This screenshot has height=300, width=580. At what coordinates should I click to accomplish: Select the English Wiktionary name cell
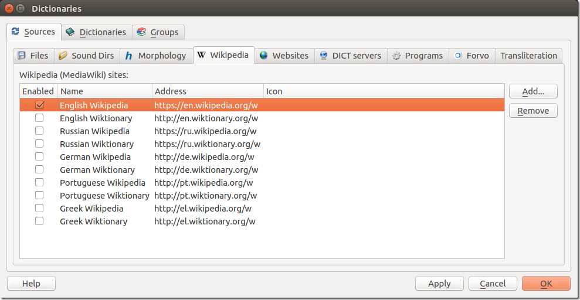click(x=104, y=118)
